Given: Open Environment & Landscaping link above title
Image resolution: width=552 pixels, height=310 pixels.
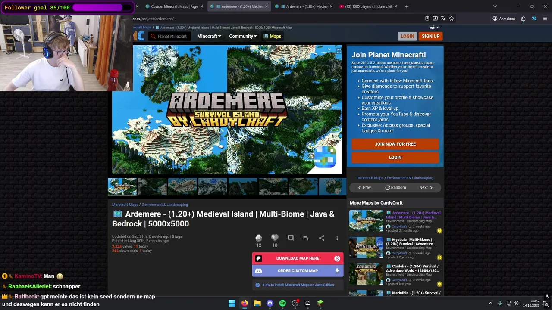Looking at the screenshot, I should pos(165,205).
